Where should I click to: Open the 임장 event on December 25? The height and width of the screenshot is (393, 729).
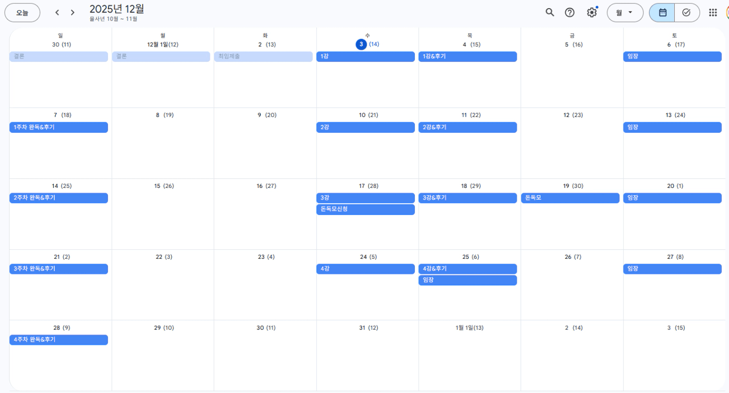click(x=467, y=280)
